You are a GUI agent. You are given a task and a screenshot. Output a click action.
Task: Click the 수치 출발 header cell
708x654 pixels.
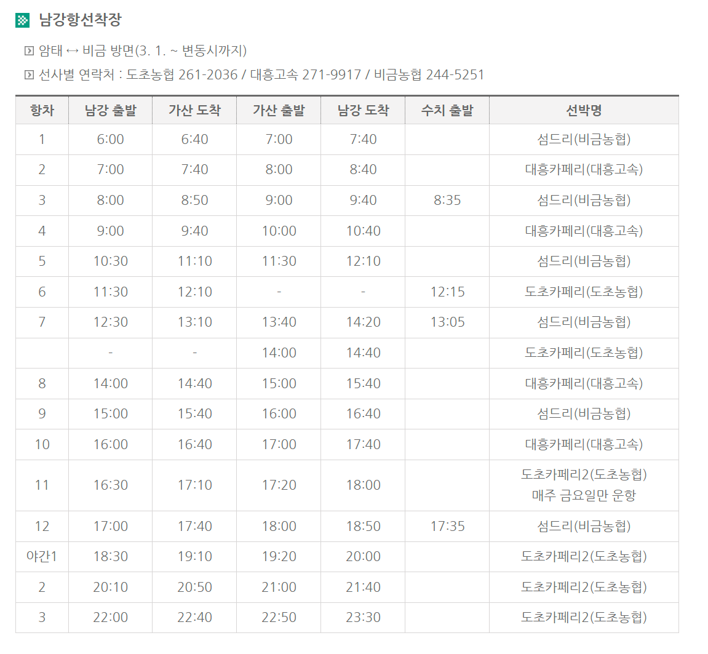(447, 110)
